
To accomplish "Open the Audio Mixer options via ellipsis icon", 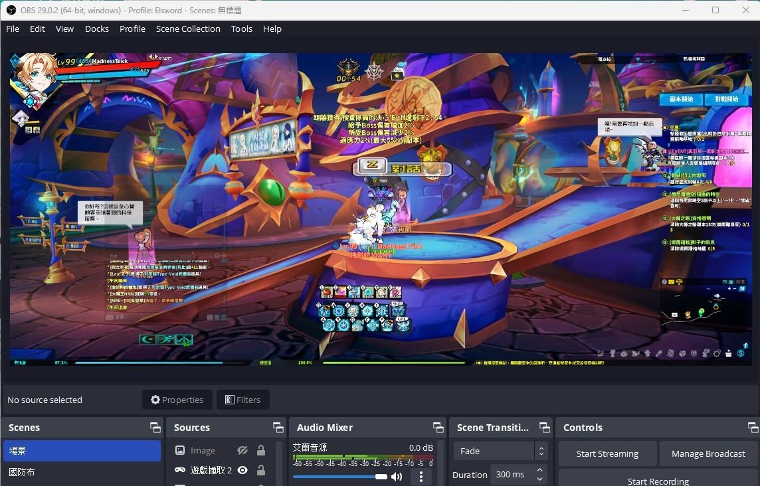I will (421, 477).
